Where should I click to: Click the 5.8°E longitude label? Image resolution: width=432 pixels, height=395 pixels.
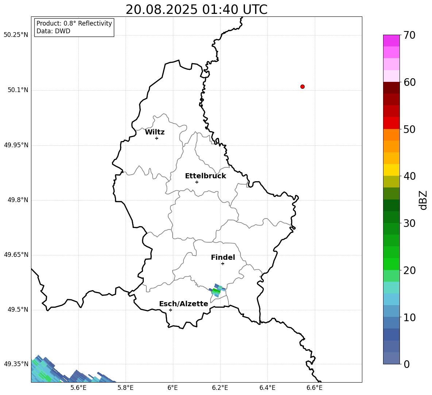coord(126,388)
